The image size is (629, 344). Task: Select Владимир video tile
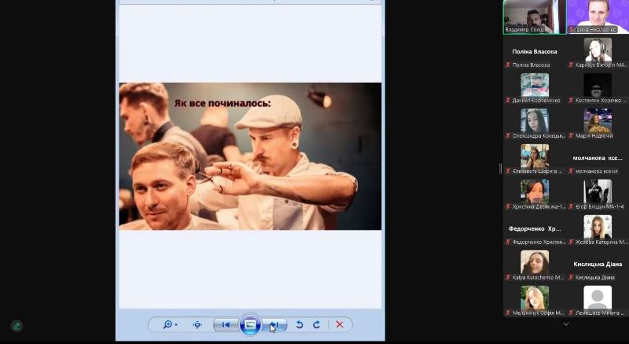535,17
